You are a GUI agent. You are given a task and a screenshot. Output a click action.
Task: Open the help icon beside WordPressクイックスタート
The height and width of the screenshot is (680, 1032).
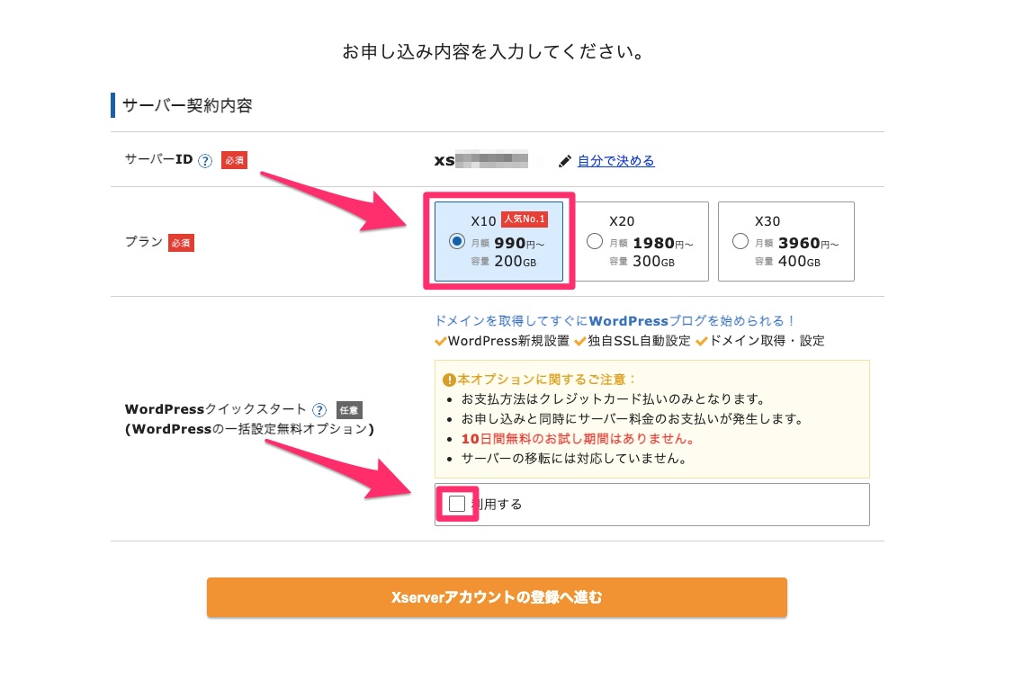[319, 410]
